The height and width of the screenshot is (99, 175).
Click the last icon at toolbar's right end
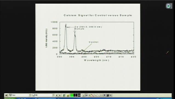[x=110, y=95]
